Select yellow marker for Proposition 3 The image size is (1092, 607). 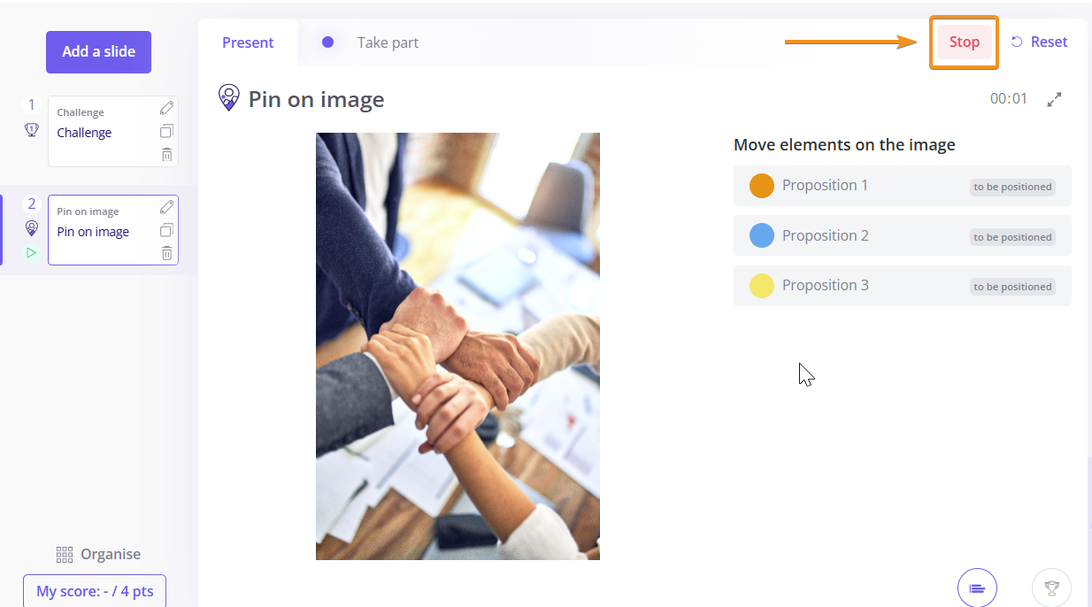point(762,286)
